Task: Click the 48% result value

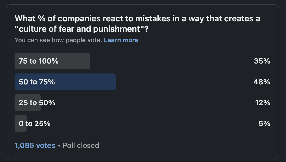Action: [262, 82]
